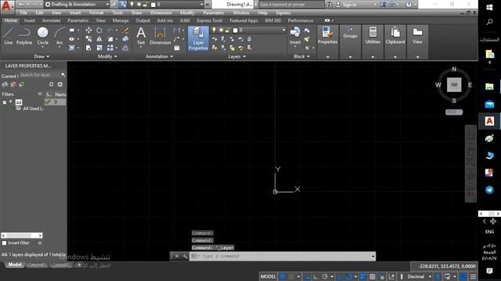The width and height of the screenshot is (501, 281).
Task: Open the Utilities panel
Action: (x=373, y=35)
